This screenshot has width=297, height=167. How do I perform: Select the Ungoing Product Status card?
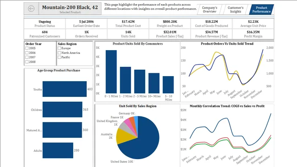point(45,24)
